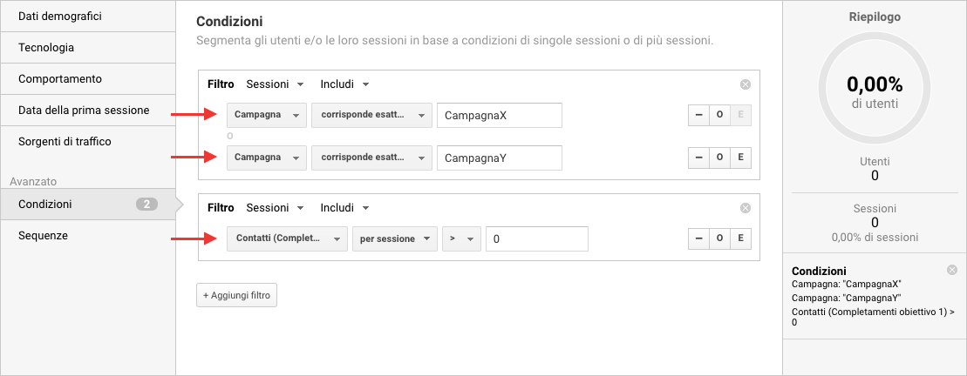Open Sessioni dropdown in first filter
Image resolution: width=967 pixels, height=376 pixels.
(275, 84)
